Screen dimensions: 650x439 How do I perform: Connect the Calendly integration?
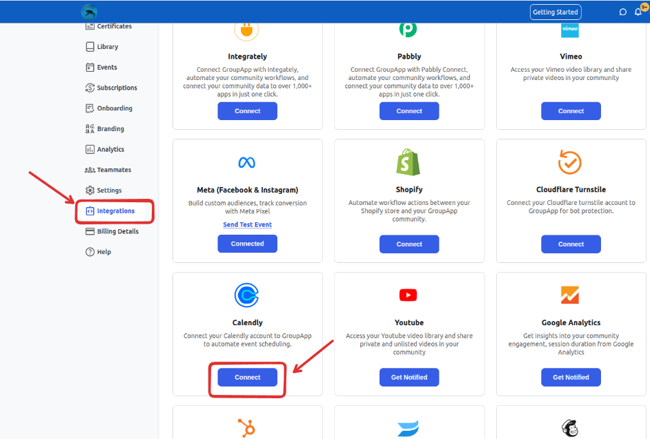point(248,378)
